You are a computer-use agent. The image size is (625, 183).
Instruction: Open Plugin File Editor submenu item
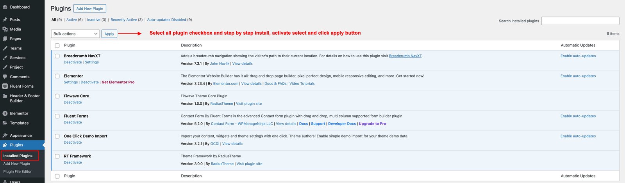(18, 171)
